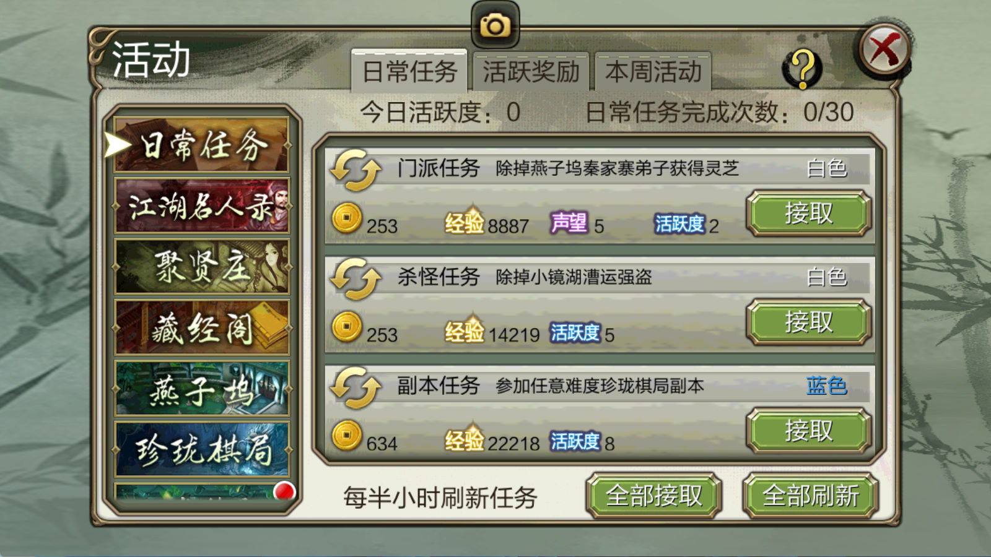Refresh the 副本任务 quest with arrows icon

356,387
